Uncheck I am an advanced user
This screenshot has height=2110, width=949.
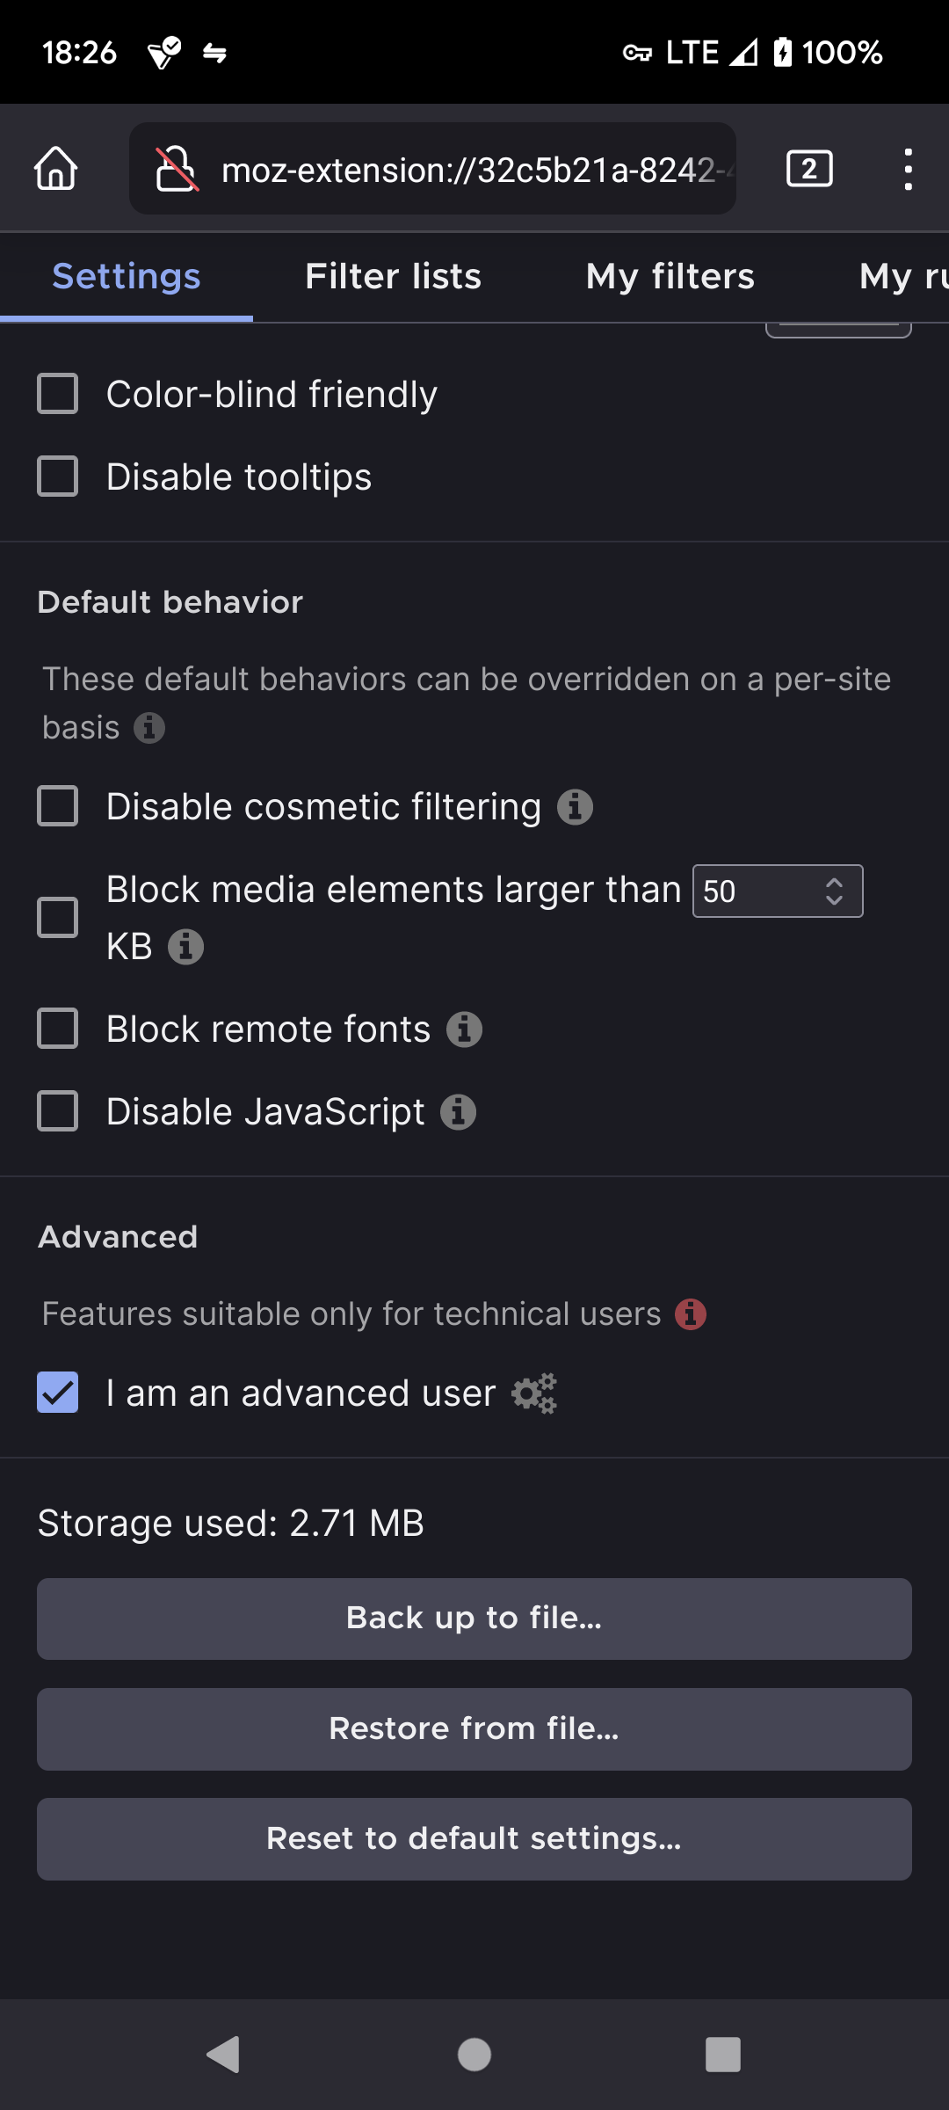click(58, 1393)
